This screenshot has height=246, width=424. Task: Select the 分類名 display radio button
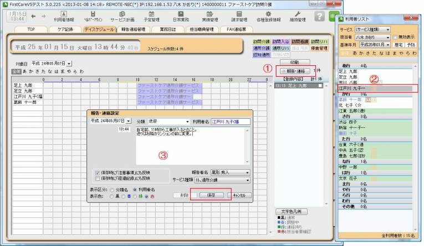point(113,190)
